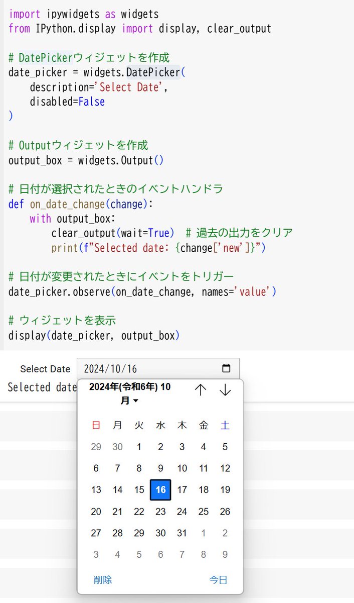Image resolution: width=354 pixels, height=603 pixels.
Task: Select greyed September 30 in the first row
Action: (x=117, y=447)
